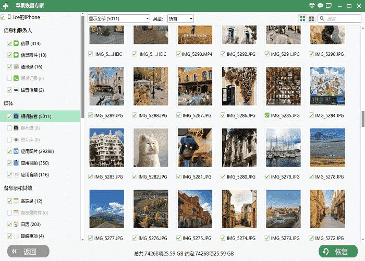This screenshot has width=365, height=261.
Task: Toggle the ice的iPhone device checkbox
Action: pos(3,17)
